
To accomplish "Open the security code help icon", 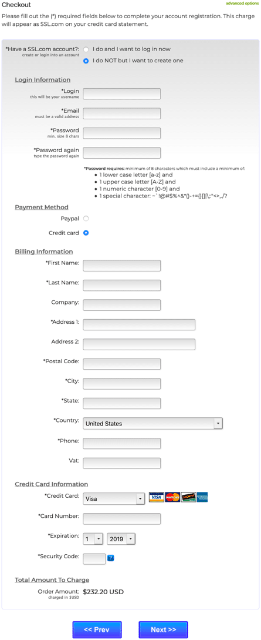I will pyautogui.click(x=110, y=558).
